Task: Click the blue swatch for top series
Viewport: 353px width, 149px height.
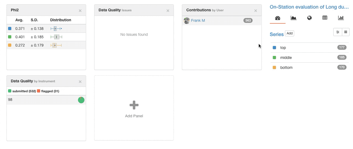Action: 274,48
